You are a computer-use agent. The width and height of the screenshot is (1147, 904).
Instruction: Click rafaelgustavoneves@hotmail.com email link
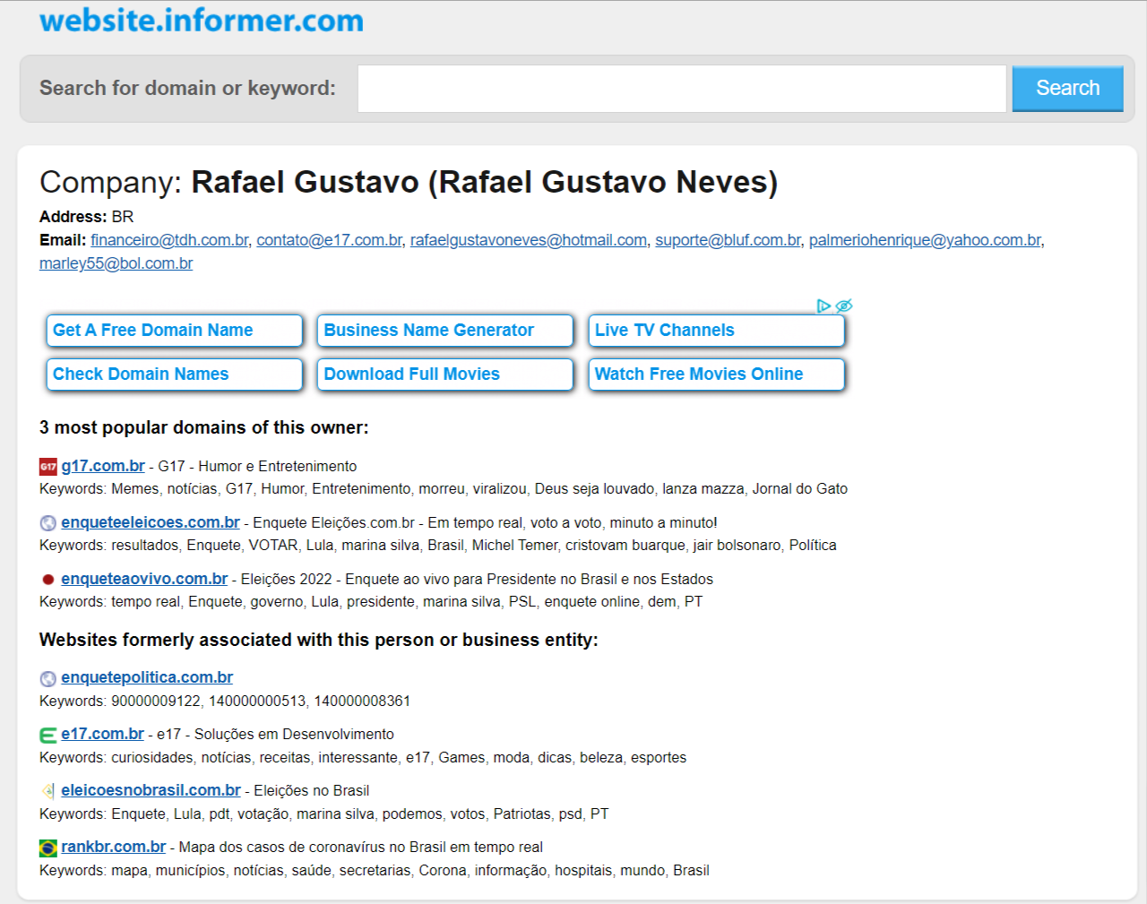coord(529,240)
